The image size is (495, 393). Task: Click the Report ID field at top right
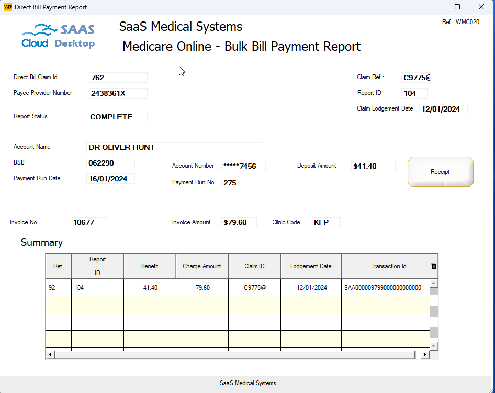pyautogui.click(x=414, y=93)
